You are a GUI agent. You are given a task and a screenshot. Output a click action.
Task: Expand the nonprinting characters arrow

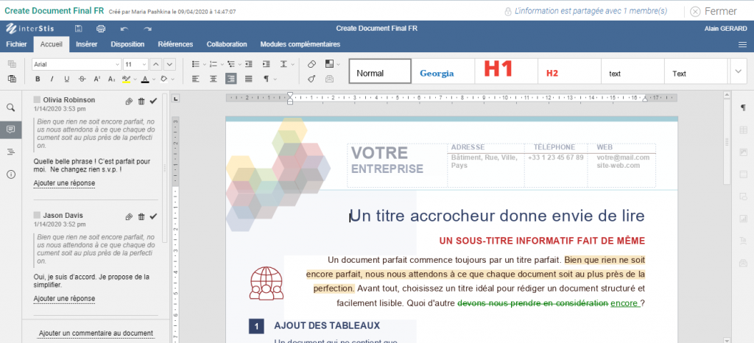pos(275,79)
